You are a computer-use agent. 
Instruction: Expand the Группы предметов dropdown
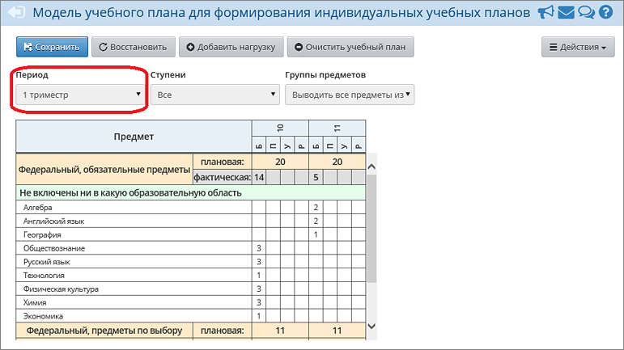350,95
